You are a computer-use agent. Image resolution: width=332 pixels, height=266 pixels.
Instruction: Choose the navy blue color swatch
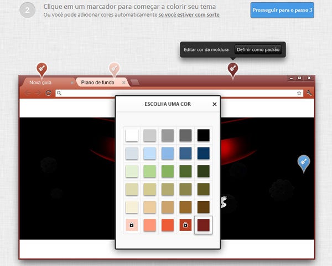[204, 154]
